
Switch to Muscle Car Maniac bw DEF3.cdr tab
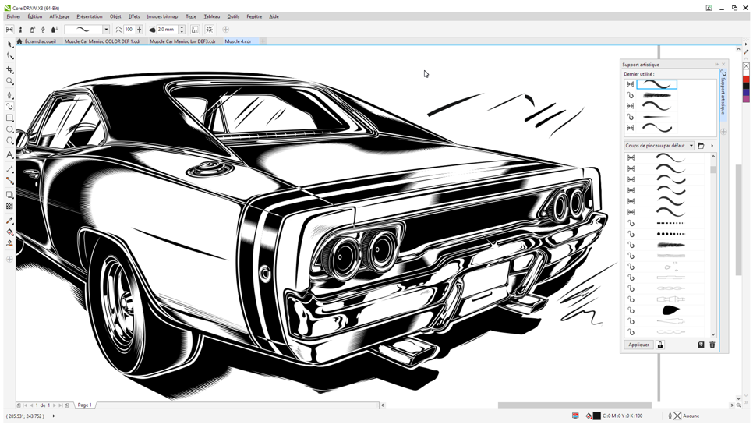[x=183, y=41]
